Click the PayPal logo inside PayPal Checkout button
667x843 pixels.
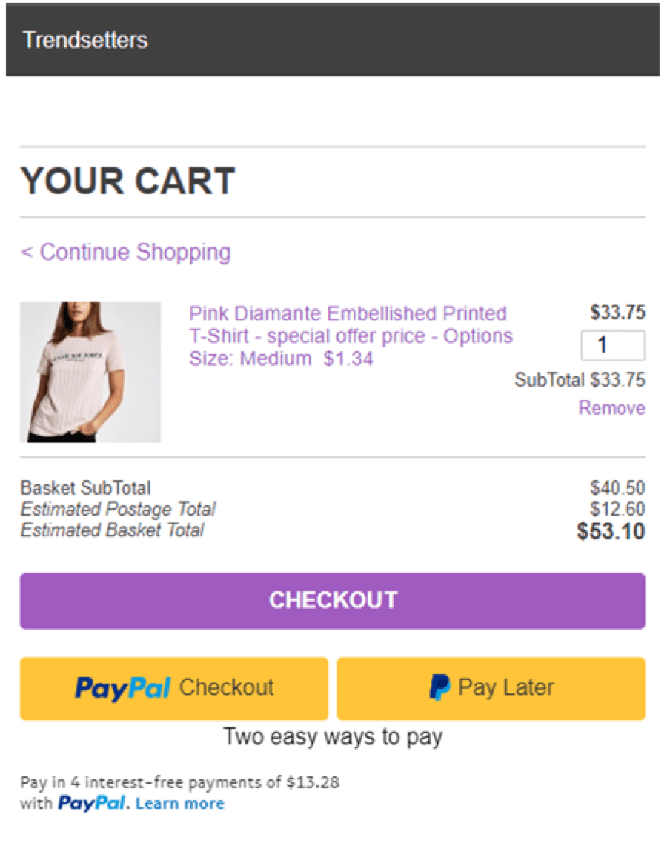123,688
